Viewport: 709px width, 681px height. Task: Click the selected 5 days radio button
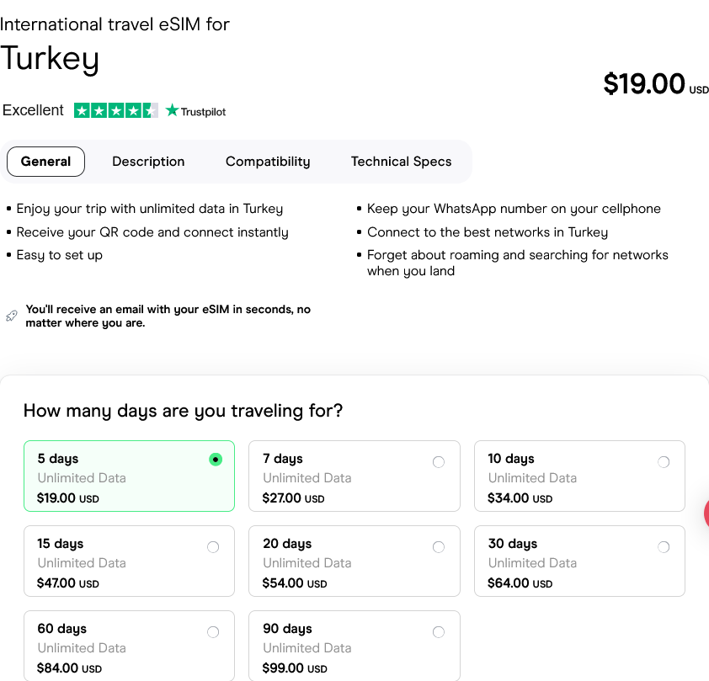tap(215, 459)
